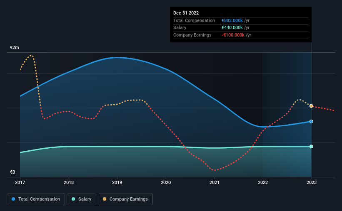Toggle the Salary legend button
The image size is (342, 211).
(81, 199)
